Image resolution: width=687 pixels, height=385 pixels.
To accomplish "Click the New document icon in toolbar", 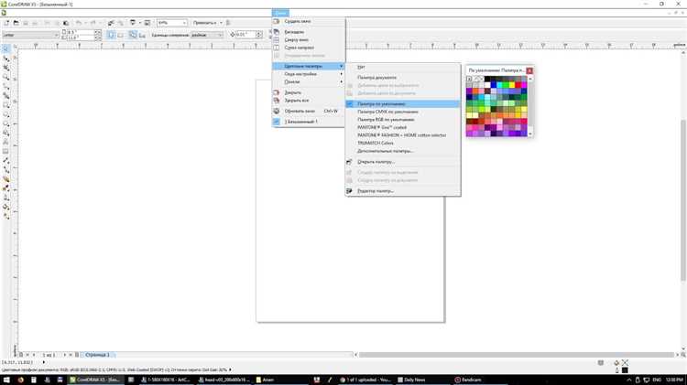I will pos(6,21).
